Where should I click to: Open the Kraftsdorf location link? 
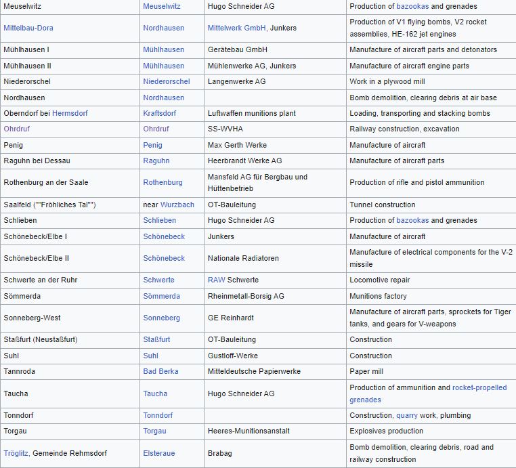point(163,113)
